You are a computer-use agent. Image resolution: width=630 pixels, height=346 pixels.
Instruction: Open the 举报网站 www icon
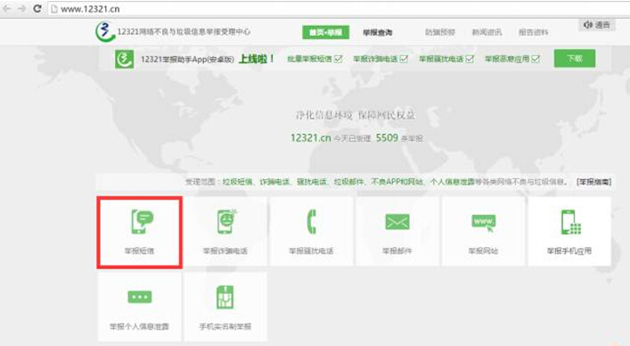point(483,223)
